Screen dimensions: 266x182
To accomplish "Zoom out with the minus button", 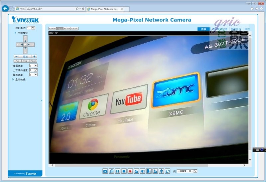I will click(16, 56).
